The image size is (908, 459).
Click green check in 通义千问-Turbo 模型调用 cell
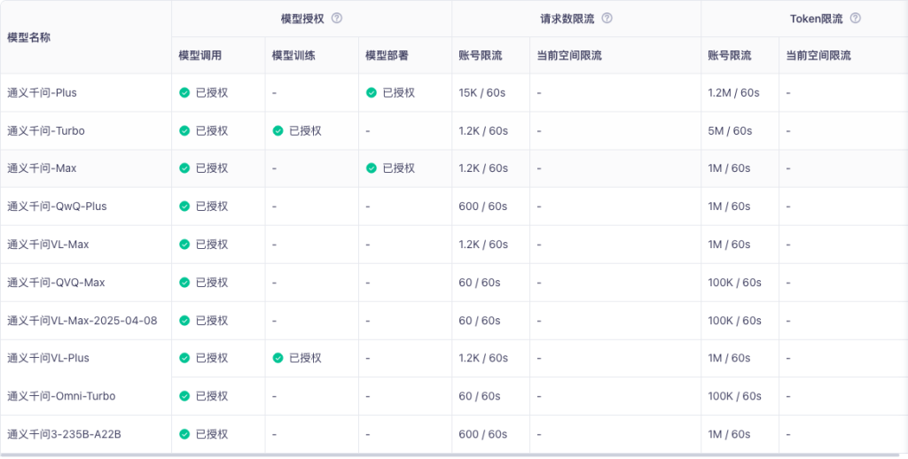[184, 131]
